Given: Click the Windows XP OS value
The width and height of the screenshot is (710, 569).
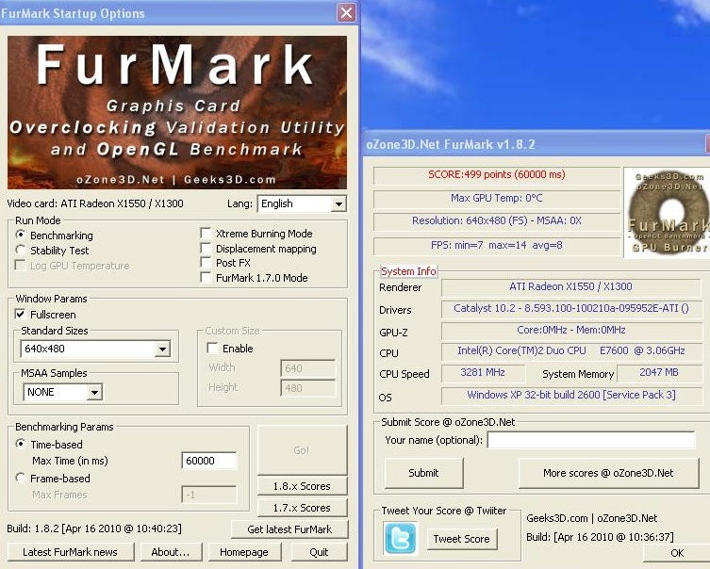Looking at the screenshot, I should pos(570,395).
